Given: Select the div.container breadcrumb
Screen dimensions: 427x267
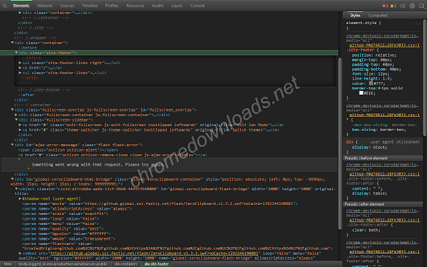Looking at the screenshot, I should (126, 264).
